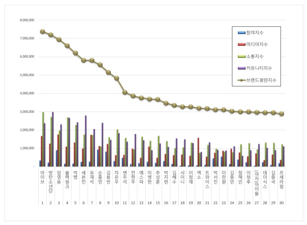Image resolution: width=307 pixels, height=225 pixels.
Task: Select the 블랙핑크 axis label
Action: click(x=67, y=179)
